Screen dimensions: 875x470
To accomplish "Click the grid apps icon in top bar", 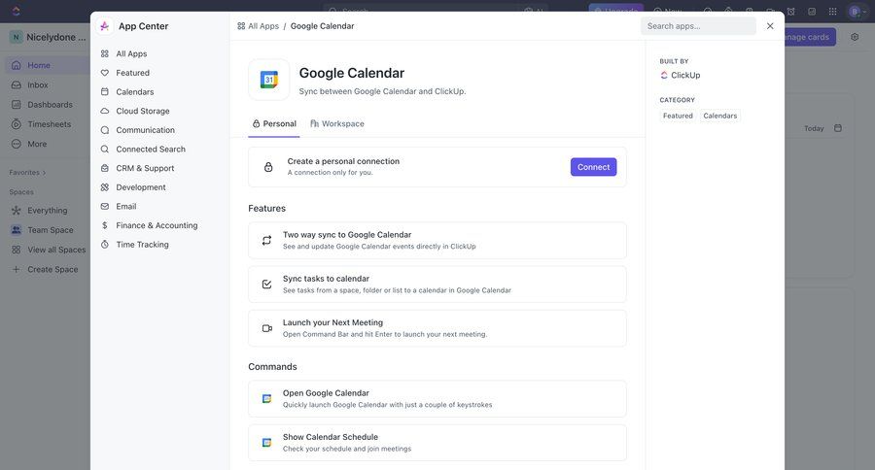I will tap(832, 11).
